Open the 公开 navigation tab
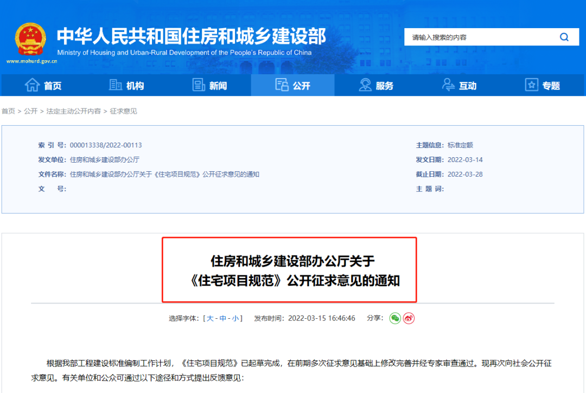 point(292,86)
